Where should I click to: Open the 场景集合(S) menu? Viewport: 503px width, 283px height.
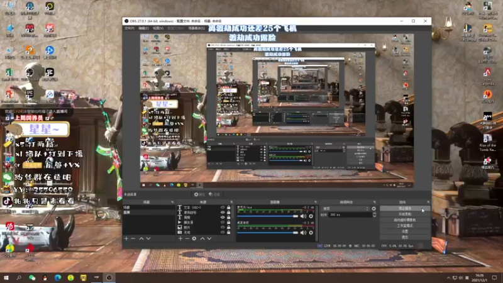coord(196,28)
